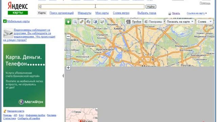
Task: Select the magnifier zoom-area tool
Action: pos(75,22)
